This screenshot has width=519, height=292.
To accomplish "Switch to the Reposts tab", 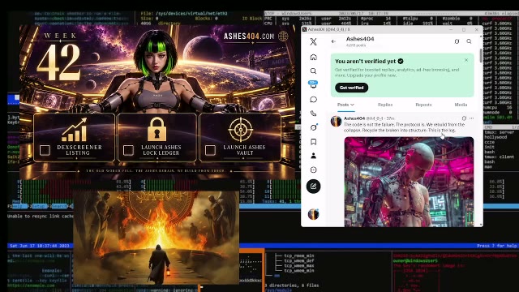I will [x=423, y=105].
